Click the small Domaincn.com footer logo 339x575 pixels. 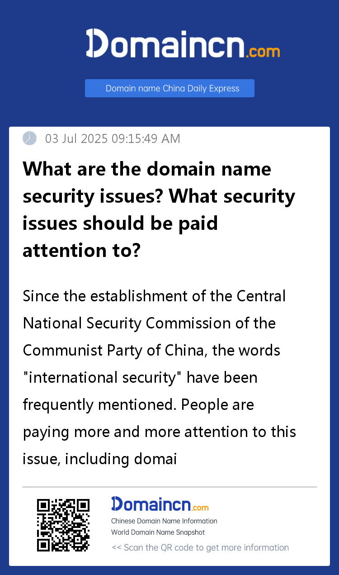pos(160,504)
